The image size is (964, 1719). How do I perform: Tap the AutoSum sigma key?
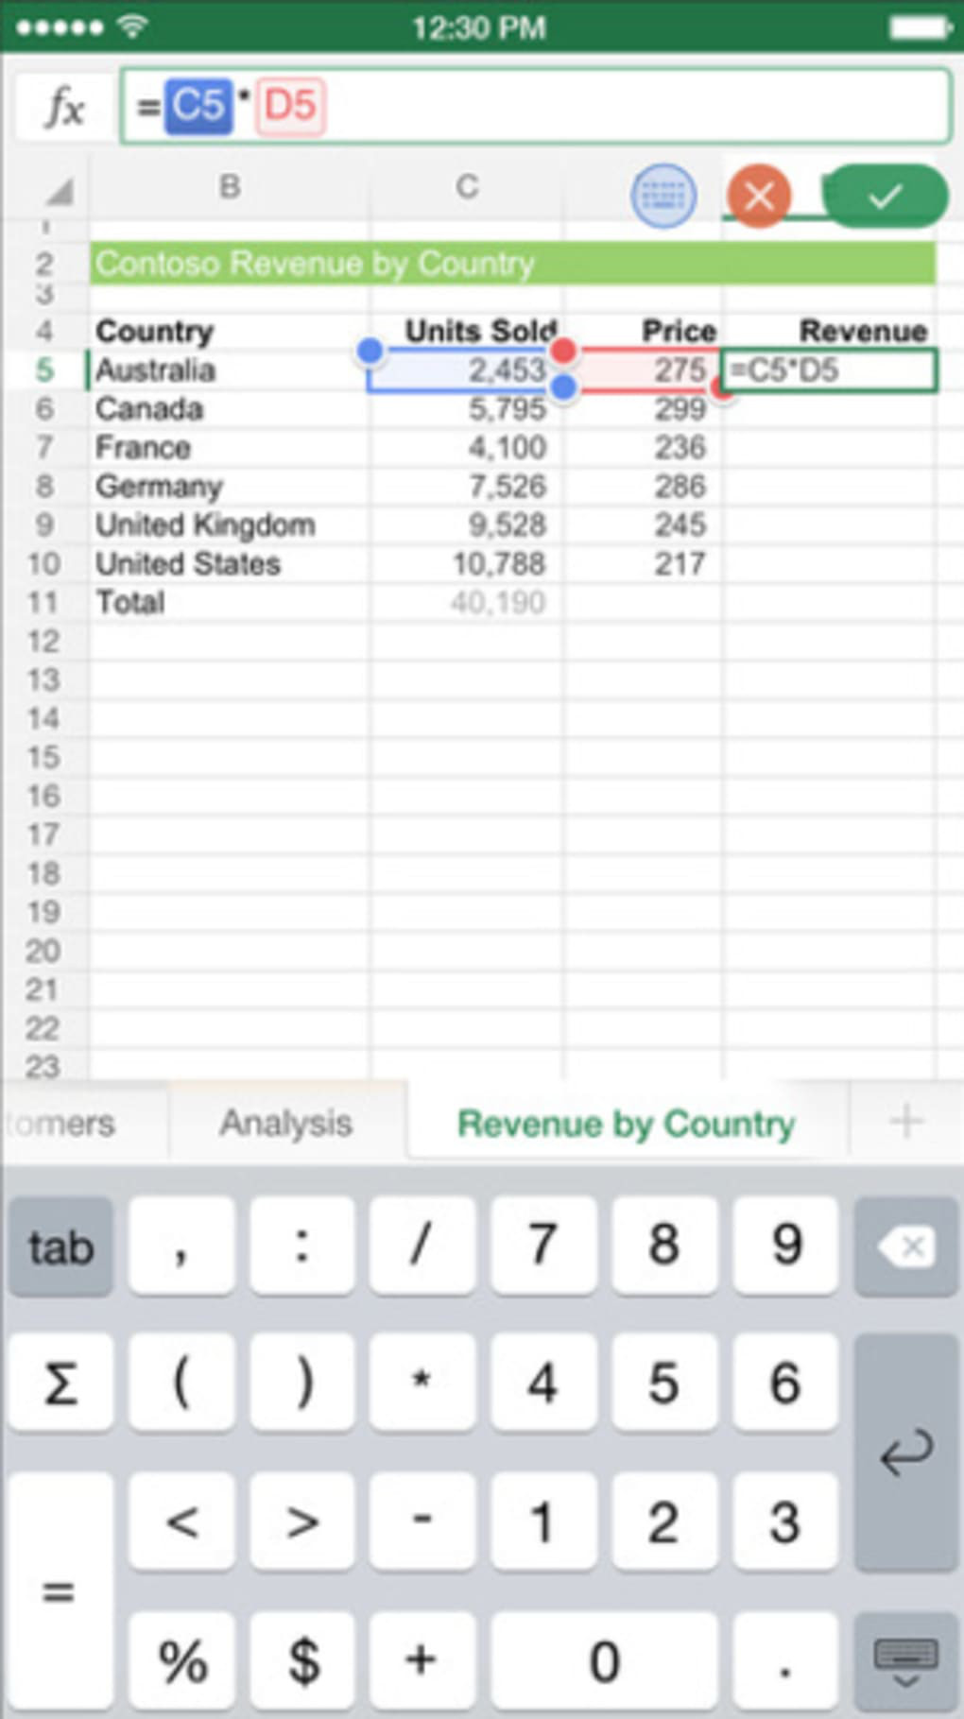(60, 1384)
